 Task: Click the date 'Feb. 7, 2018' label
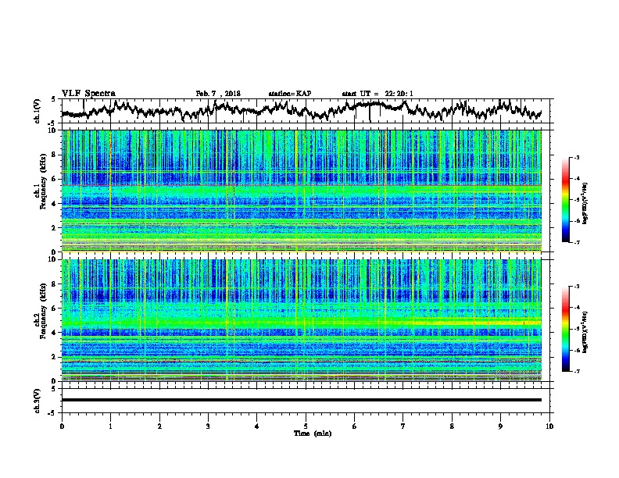click(218, 94)
